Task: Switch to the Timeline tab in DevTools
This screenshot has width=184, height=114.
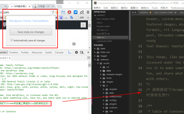Action: pyautogui.click(x=13, y=52)
